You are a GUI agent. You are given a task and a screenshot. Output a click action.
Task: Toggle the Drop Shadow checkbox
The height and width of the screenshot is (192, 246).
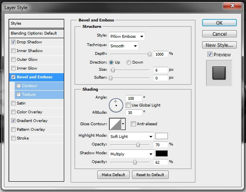[13, 42]
